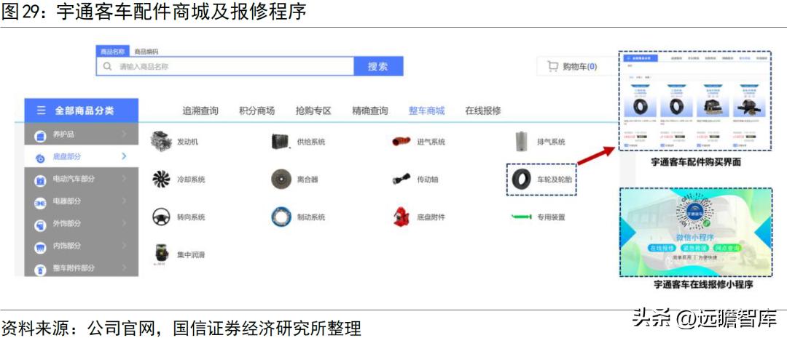This screenshot has width=787, height=338.
Task: Open the 整车商城 nav item
Action: (426, 110)
